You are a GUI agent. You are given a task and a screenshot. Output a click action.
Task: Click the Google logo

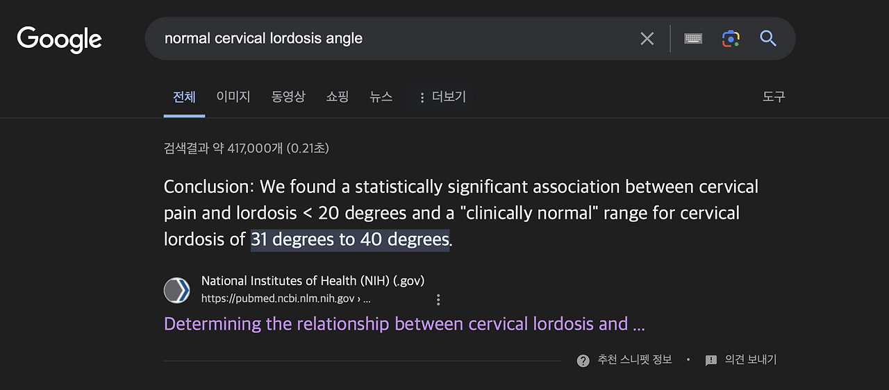coord(59,39)
